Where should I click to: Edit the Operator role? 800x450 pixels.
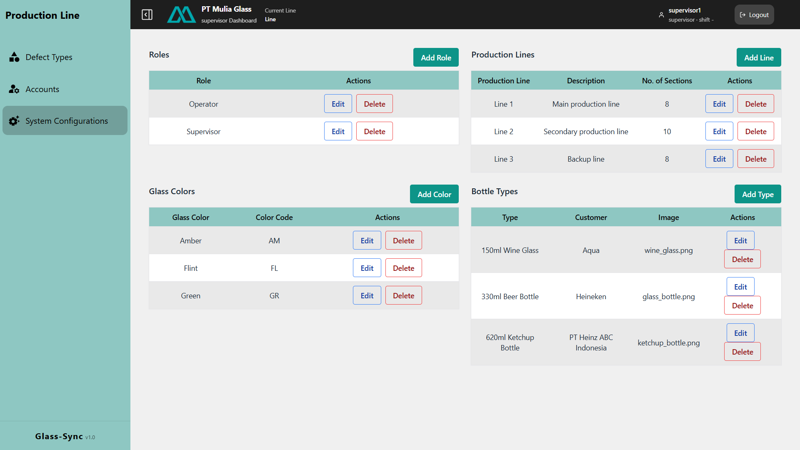click(x=338, y=104)
